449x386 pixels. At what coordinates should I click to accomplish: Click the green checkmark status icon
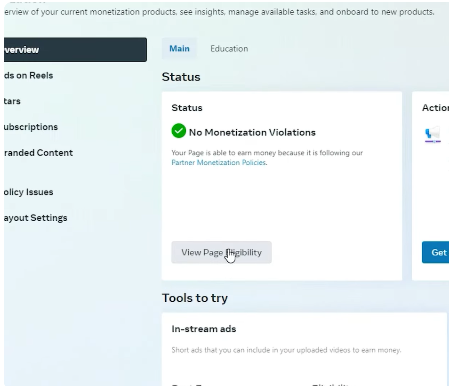pos(179,132)
